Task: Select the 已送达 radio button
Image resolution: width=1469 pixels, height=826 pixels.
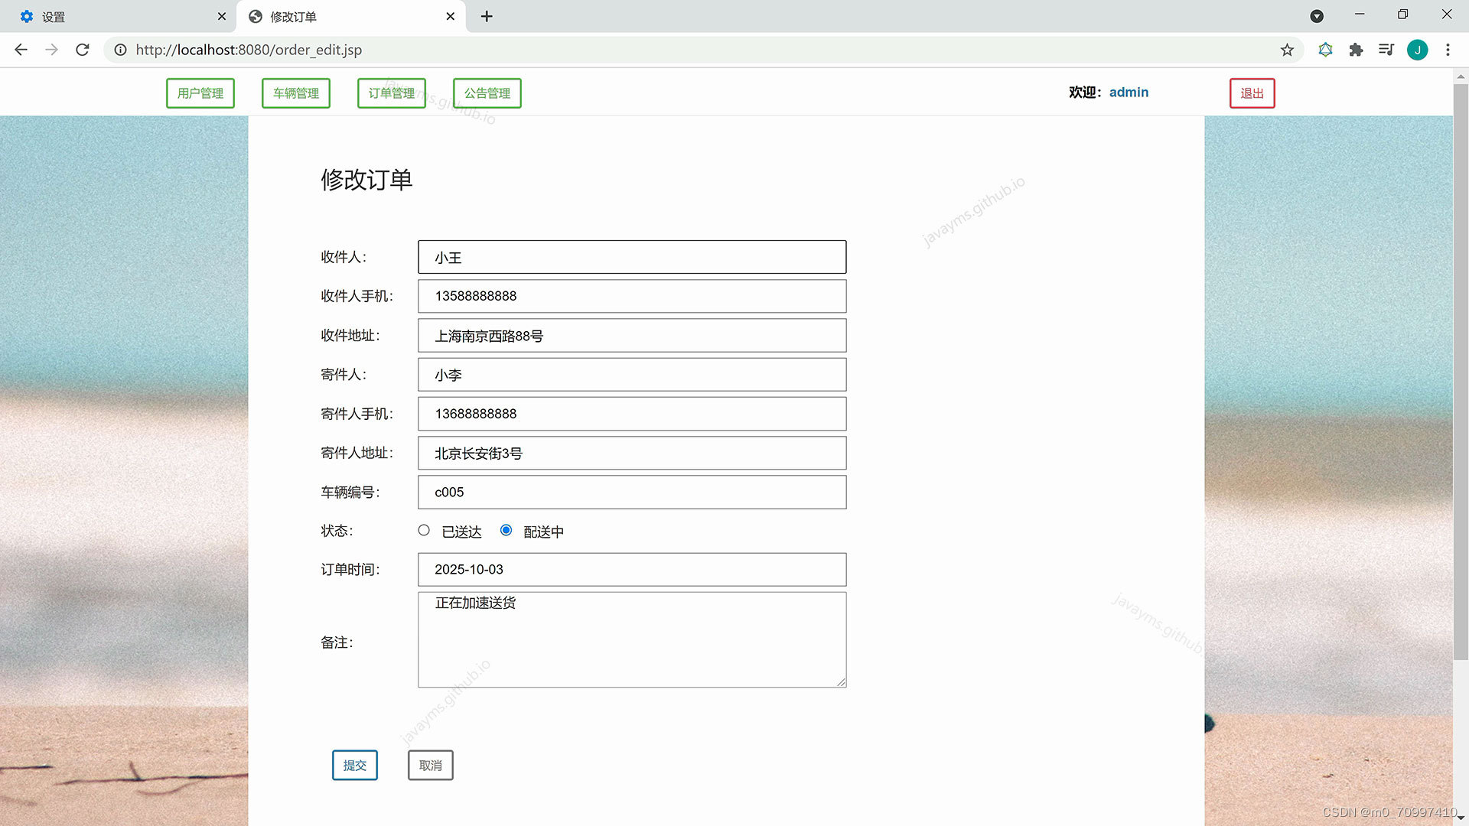Action: click(424, 530)
